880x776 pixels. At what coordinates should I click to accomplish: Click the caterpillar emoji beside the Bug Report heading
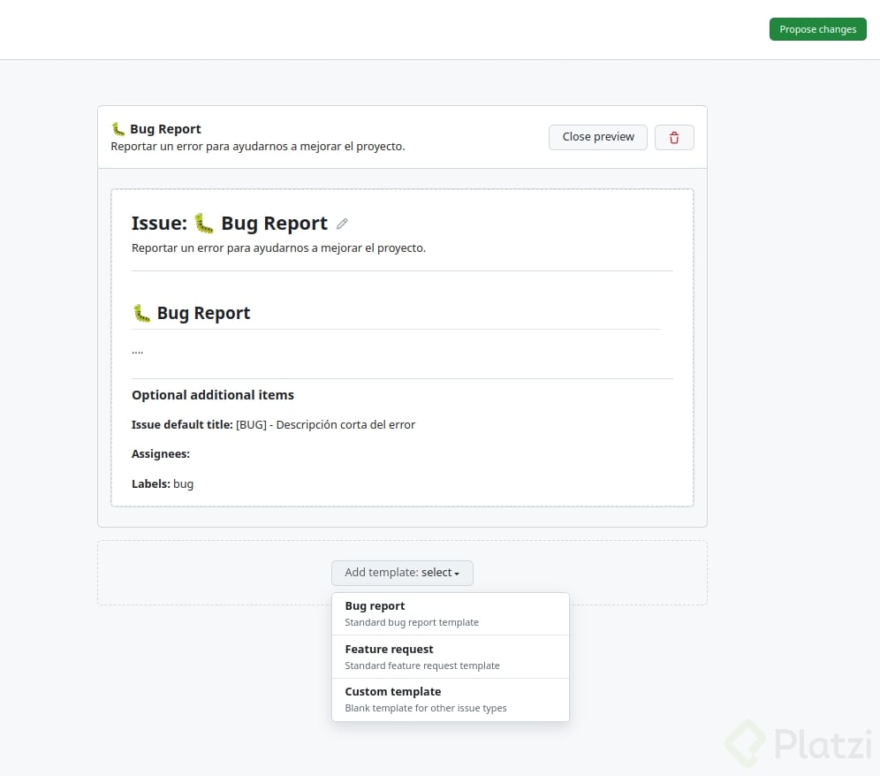[141, 313]
